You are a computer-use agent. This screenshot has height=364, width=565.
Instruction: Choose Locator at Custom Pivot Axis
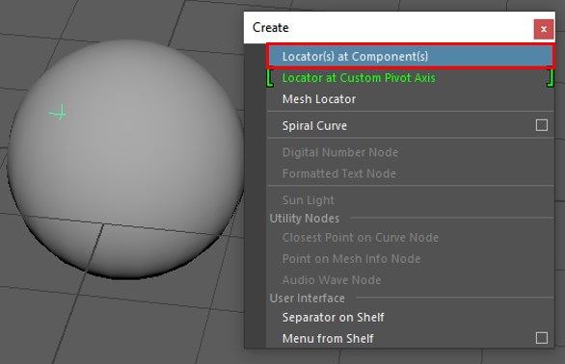410,78
